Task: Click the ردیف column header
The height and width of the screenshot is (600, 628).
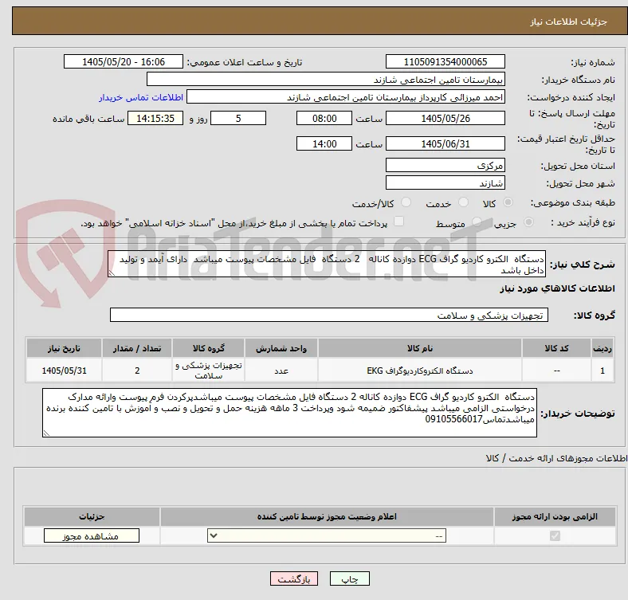Action: [602, 348]
